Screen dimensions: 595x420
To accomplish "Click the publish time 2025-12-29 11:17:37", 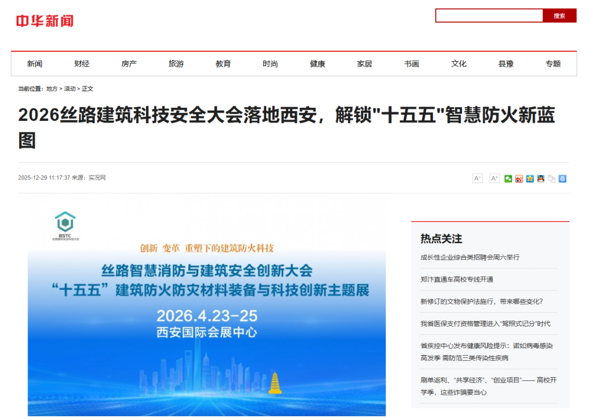I will coord(44,178).
